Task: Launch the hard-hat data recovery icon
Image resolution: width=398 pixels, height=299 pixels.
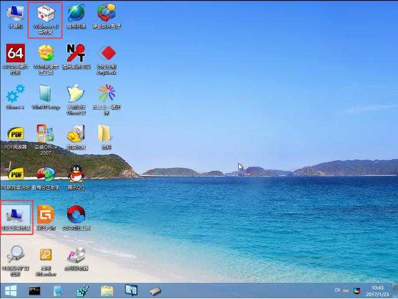Action: (x=76, y=137)
